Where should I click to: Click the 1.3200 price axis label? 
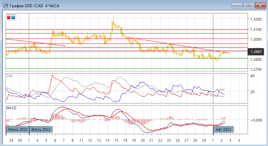pos(256,19)
